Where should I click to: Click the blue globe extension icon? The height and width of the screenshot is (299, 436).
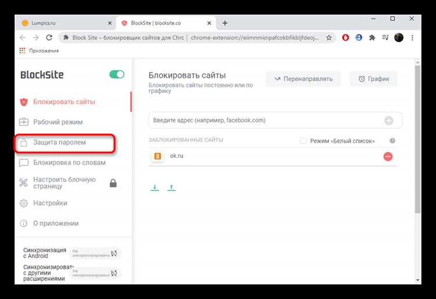coord(359,38)
